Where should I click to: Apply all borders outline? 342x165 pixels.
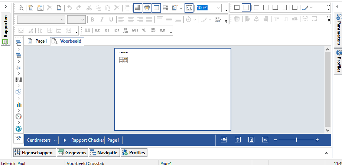point(237,8)
